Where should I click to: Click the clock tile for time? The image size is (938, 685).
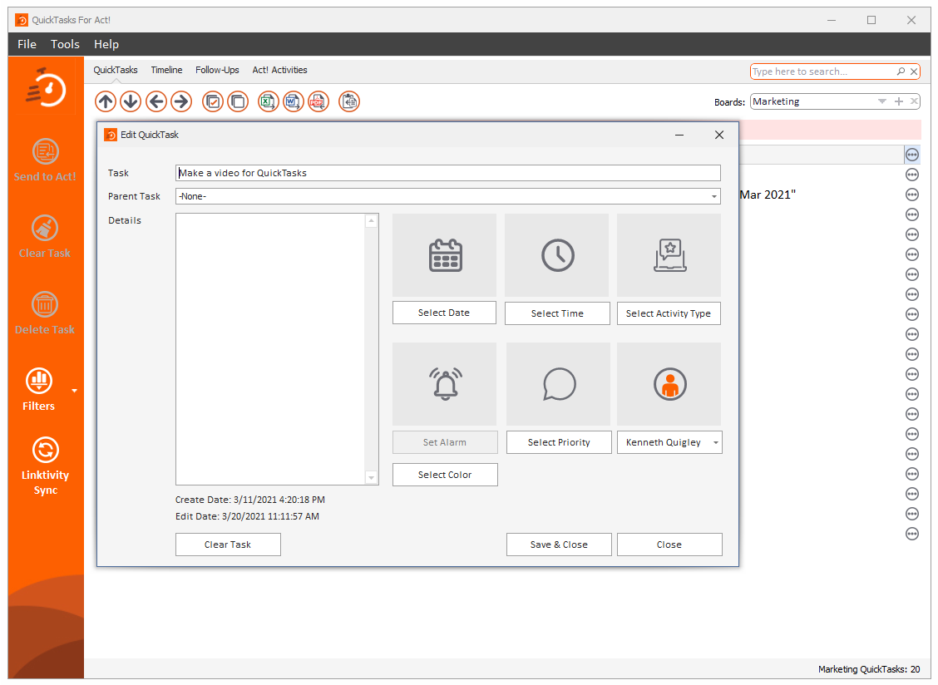[x=557, y=255]
